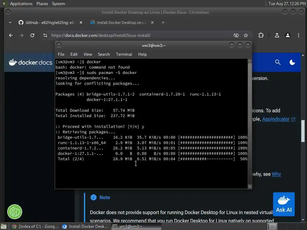
Task: Click the 'sudo pacman -S docker' command line
Action: pyautogui.click(x=96, y=73)
